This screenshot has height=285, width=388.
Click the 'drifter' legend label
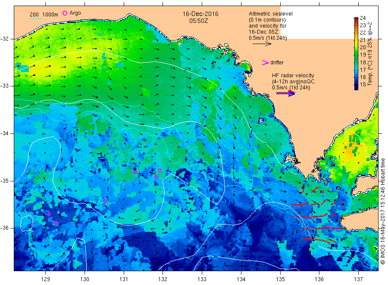[x=277, y=63]
